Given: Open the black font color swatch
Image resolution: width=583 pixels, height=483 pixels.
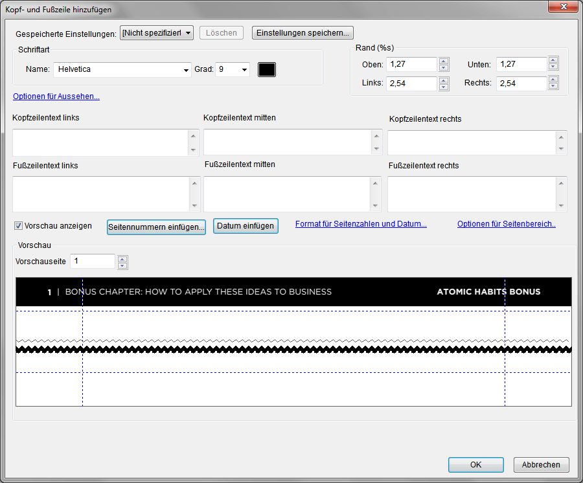Looking at the screenshot, I should pyautogui.click(x=267, y=69).
